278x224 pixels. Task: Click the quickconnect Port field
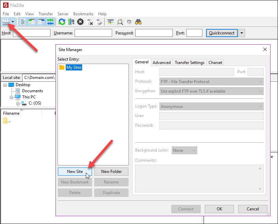[194, 33]
